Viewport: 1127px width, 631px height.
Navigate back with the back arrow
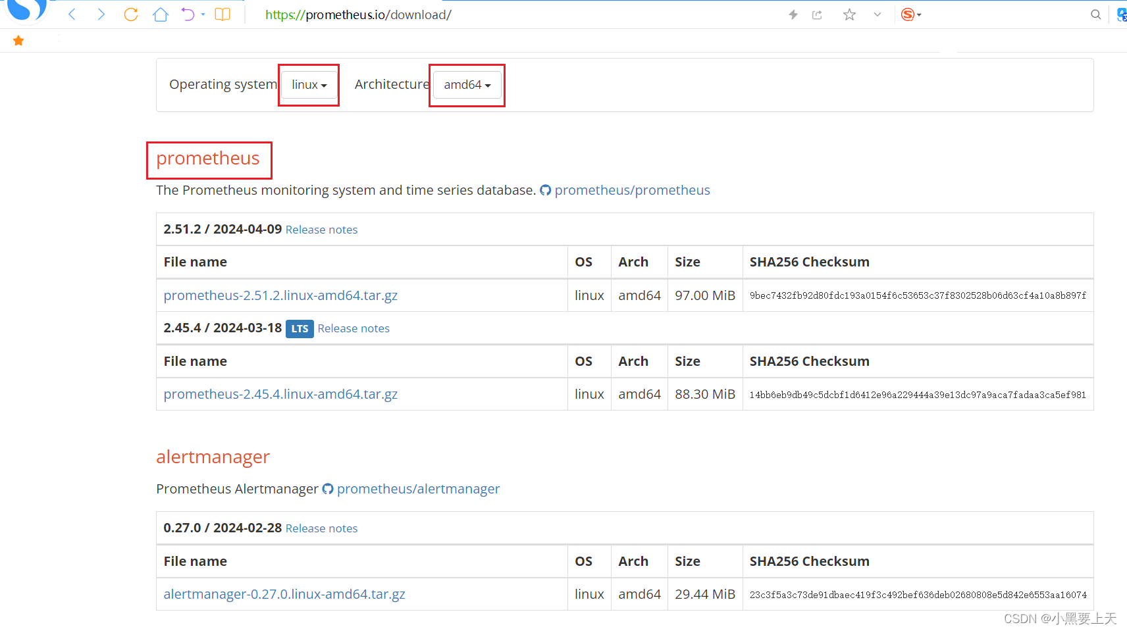pos(72,14)
